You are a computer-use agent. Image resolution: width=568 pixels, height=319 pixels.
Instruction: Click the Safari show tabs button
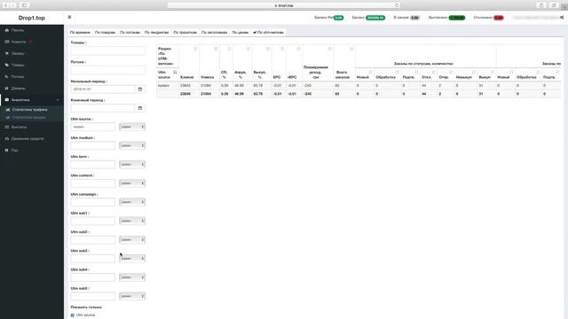click(554, 5)
